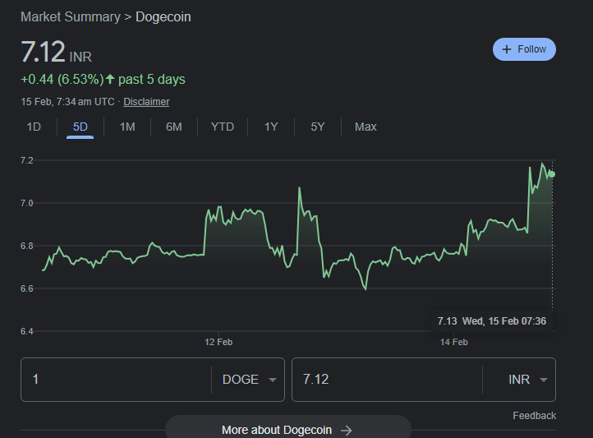Click the green upward price change arrow
The height and width of the screenshot is (438, 593).
point(110,79)
